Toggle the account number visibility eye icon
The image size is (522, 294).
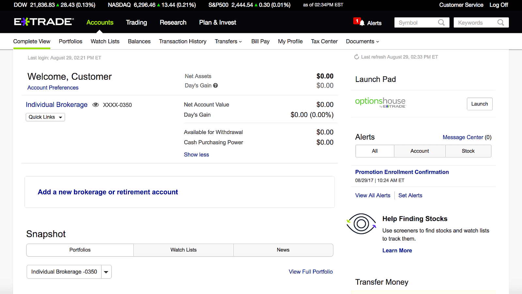click(x=96, y=105)
